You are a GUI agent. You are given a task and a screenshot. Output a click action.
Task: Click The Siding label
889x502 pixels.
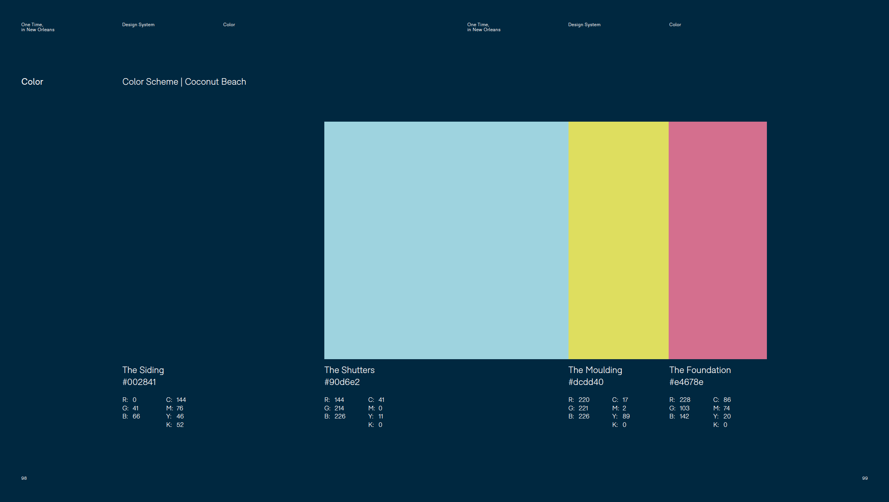coord(143,370)
